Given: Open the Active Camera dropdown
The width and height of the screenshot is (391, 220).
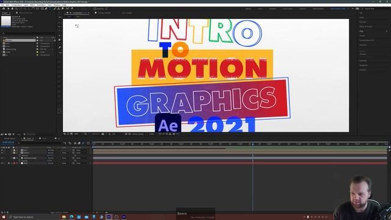Looking at the screenshot, I should (139, 134).
